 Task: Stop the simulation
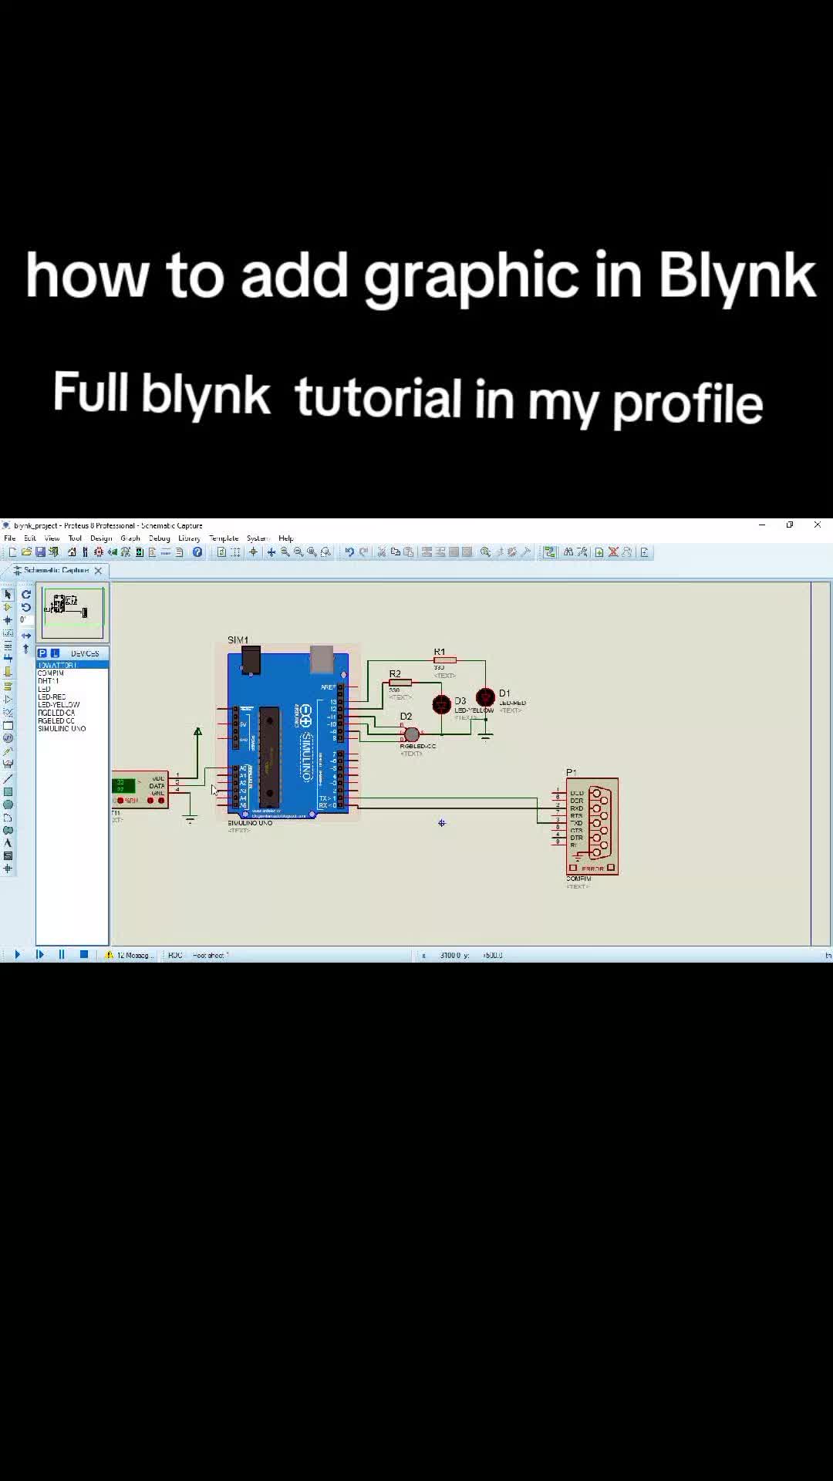(84, 955)
